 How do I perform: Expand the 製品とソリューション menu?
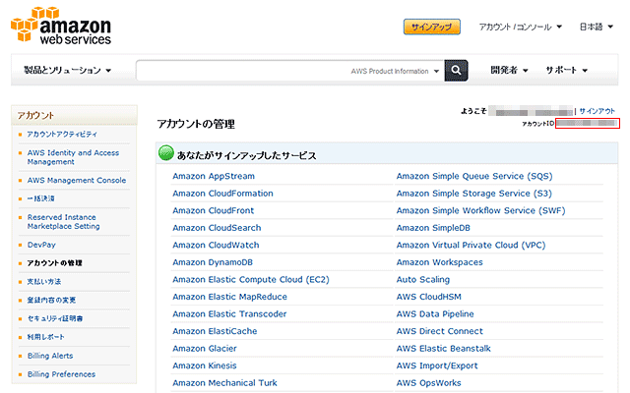(67, 70)
